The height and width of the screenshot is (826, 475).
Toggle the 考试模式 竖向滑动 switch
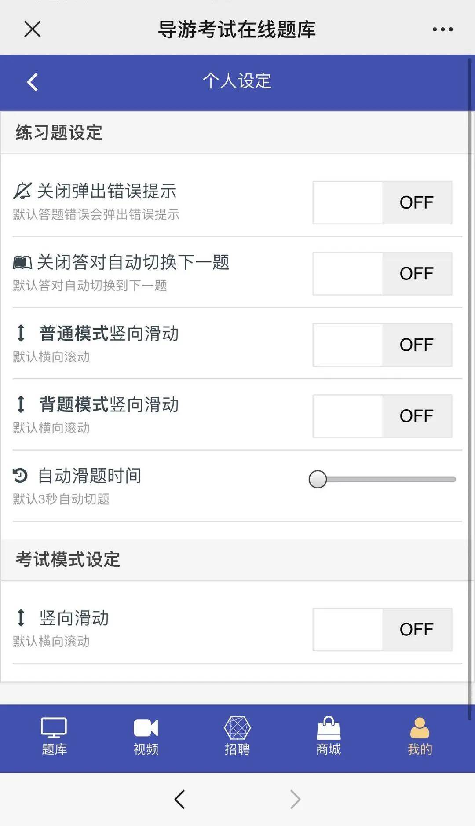coord(382,630)
